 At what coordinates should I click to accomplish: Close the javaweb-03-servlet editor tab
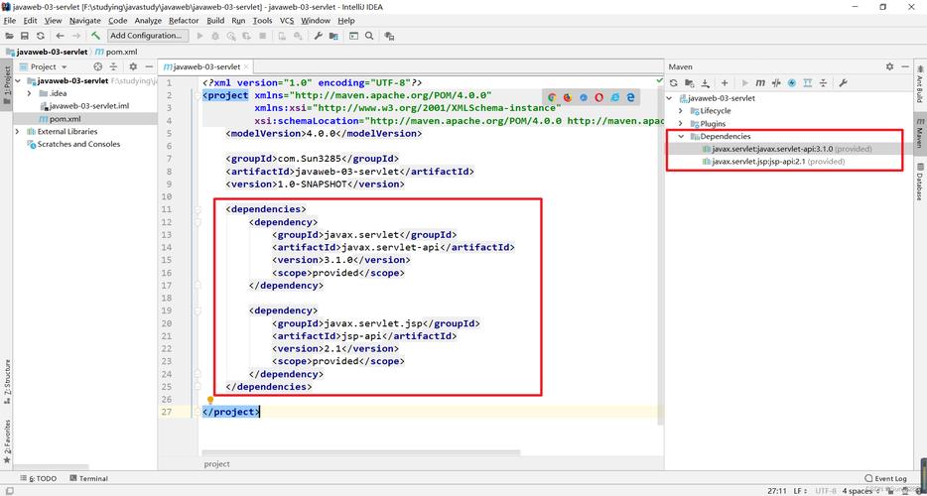pos(246,66)
